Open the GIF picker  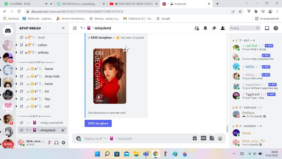coord(203,138)
